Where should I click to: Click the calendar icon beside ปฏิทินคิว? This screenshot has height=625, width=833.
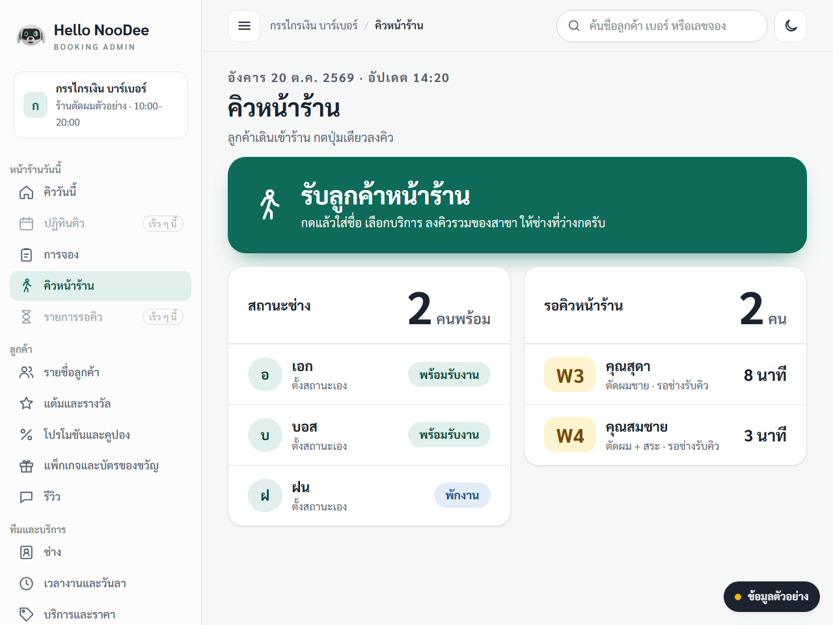coord(26,223)
